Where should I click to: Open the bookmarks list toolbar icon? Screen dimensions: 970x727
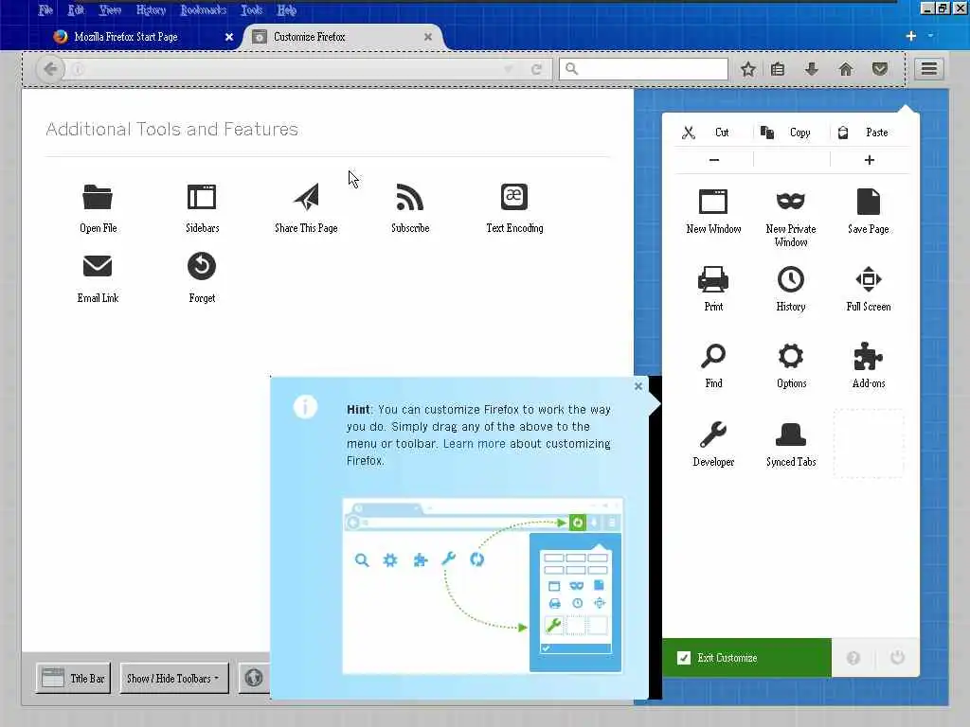tap(779, 69)
